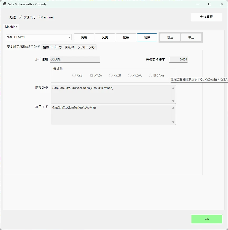Confirm with the green OK button
This screenshot has width=228, height=230.
pos(207,219)
